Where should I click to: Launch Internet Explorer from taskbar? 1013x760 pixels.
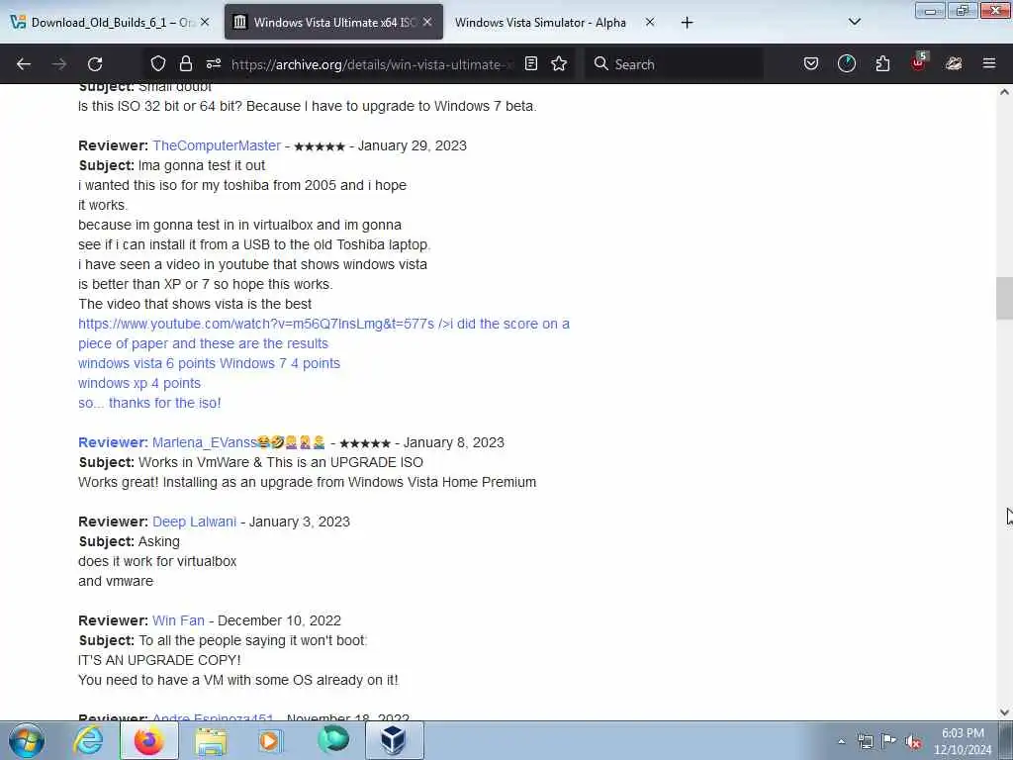tap(88, 740)
